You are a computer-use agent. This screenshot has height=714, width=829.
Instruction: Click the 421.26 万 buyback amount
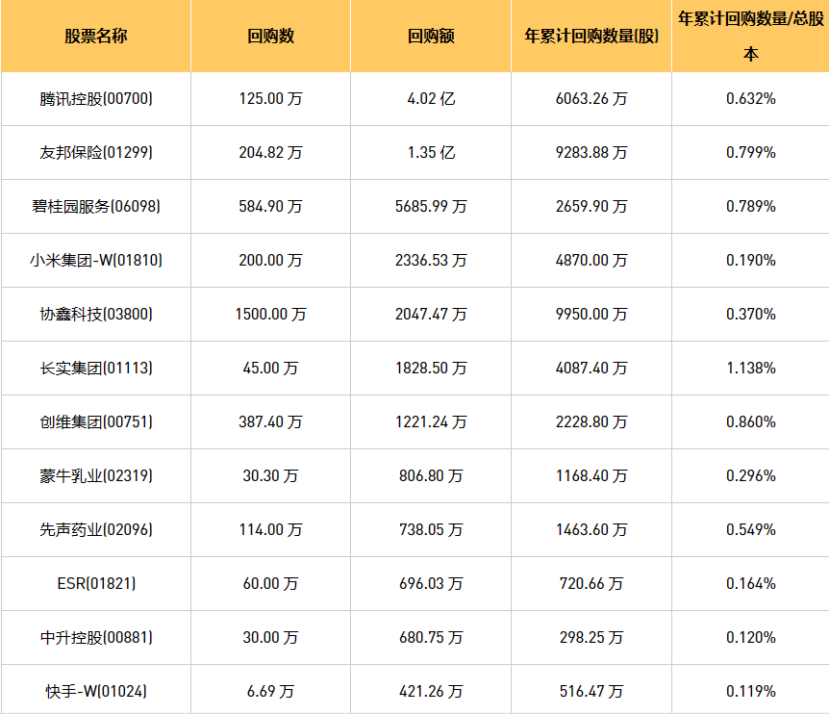click(x=431, y=692)
